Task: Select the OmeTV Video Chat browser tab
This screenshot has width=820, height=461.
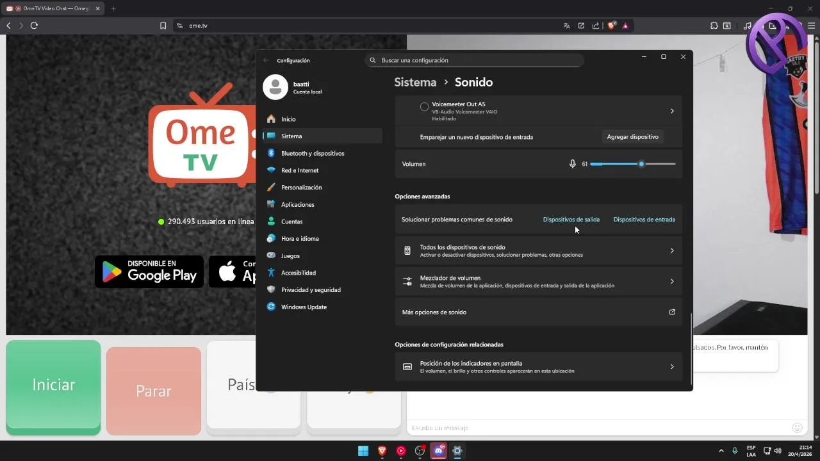Action: pos(52,8)
